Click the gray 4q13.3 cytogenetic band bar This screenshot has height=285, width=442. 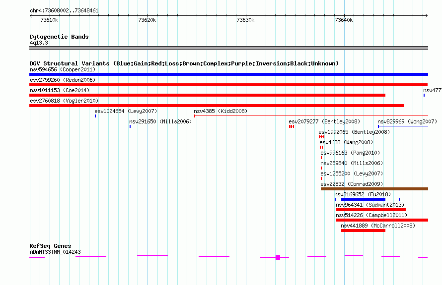click(x=228, y=48)
